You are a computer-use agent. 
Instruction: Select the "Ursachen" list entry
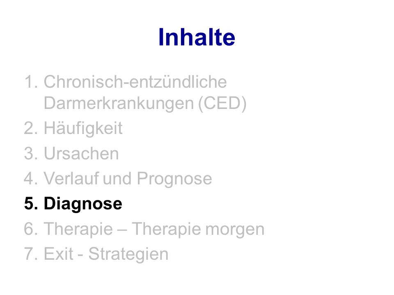81,153
